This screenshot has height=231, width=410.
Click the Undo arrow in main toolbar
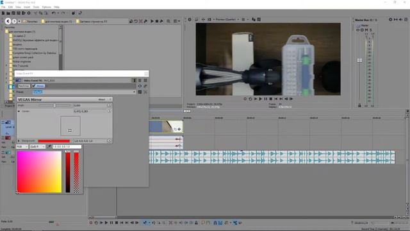[54, 13]
